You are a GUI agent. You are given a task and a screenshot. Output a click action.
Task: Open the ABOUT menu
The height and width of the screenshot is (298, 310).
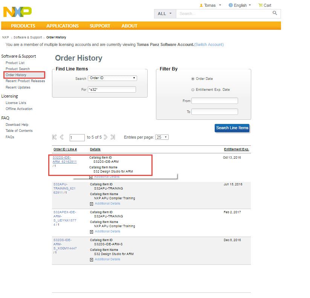point(129,26)
